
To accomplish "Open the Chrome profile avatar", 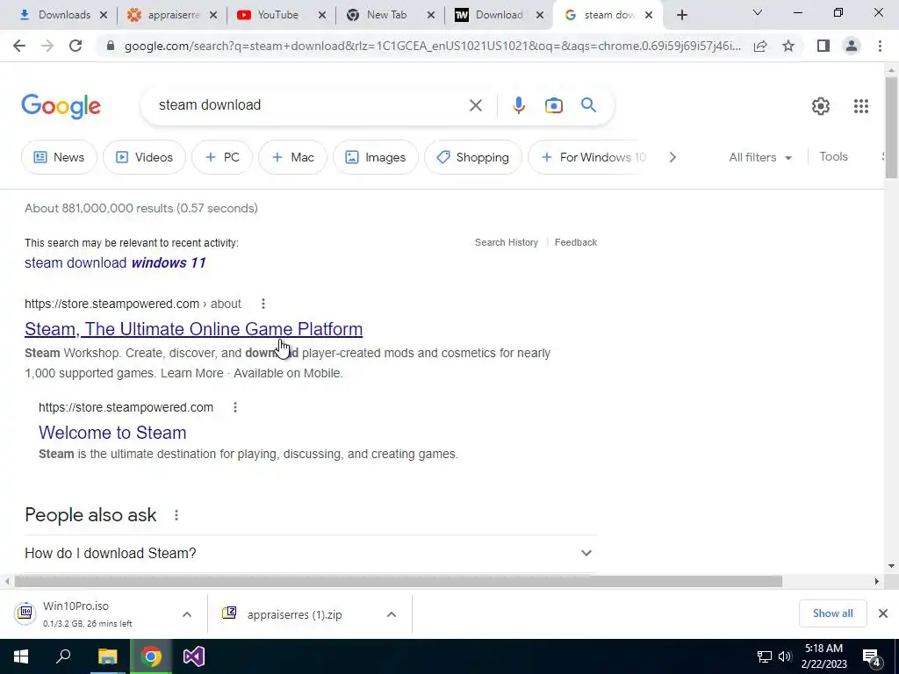I will point(852,46).
